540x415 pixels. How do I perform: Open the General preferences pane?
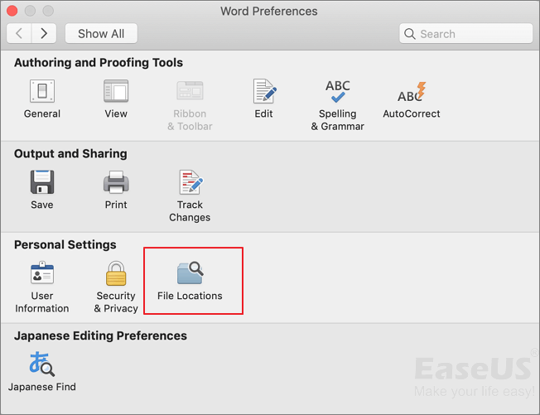tap(41, 93)
